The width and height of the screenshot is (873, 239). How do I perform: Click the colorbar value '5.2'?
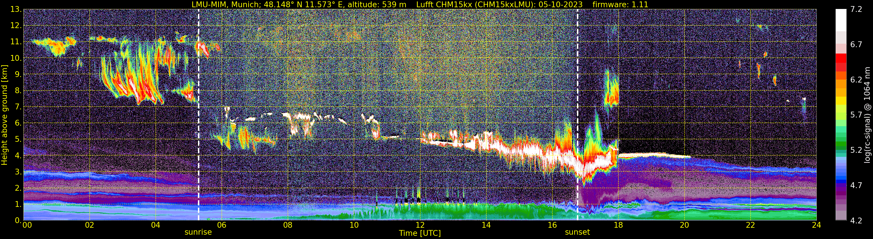tap(856, 150)
